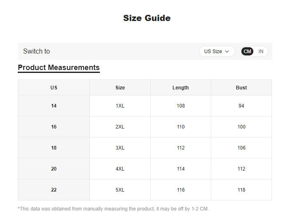Switch measurements to IN
Screen dimensions: 295x213
pyautogui.click(x=261, y=51)
